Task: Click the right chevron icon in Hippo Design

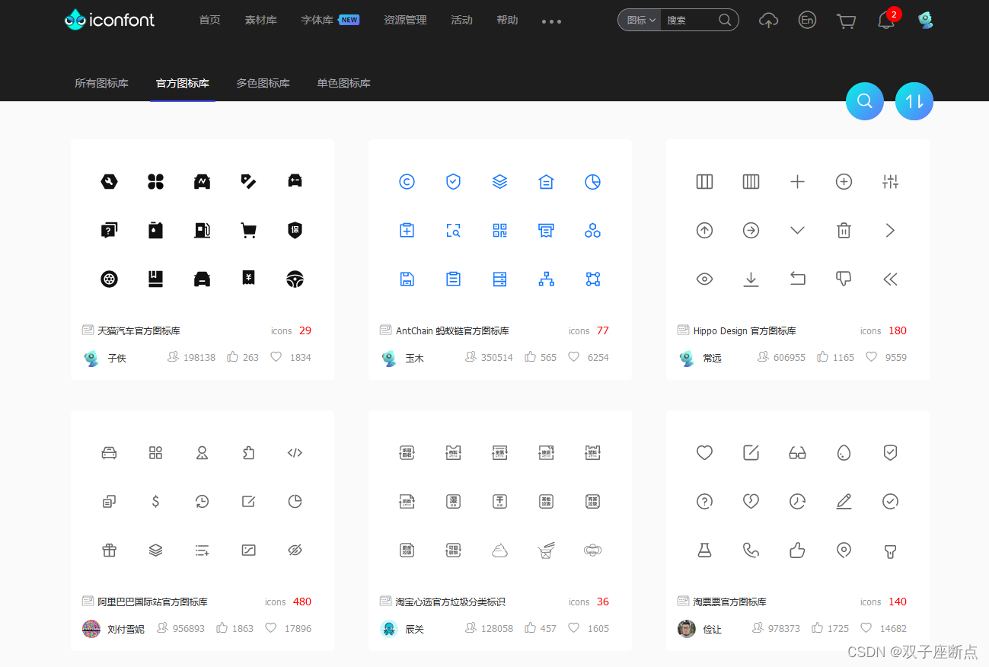Action: click(890, 230)
